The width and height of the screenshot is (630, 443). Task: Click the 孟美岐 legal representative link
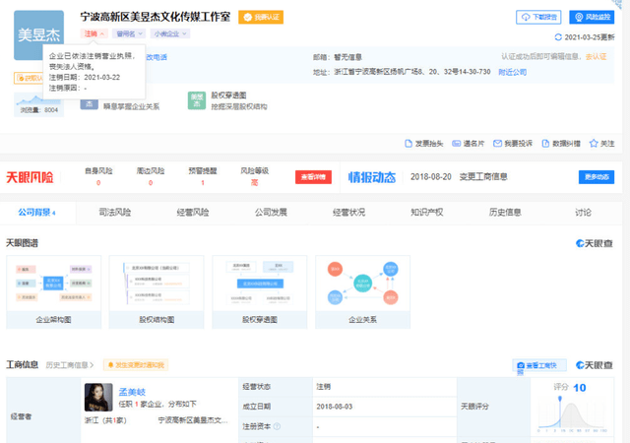[133, 390]
